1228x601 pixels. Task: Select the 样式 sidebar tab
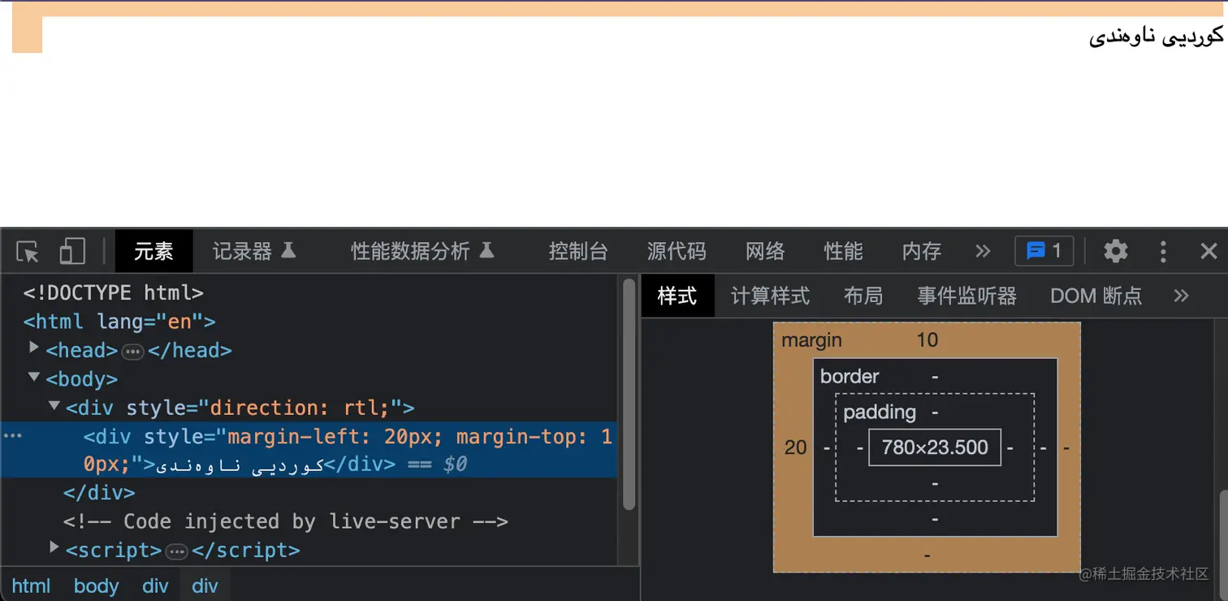pyautogui.click(x=677, y=296)
